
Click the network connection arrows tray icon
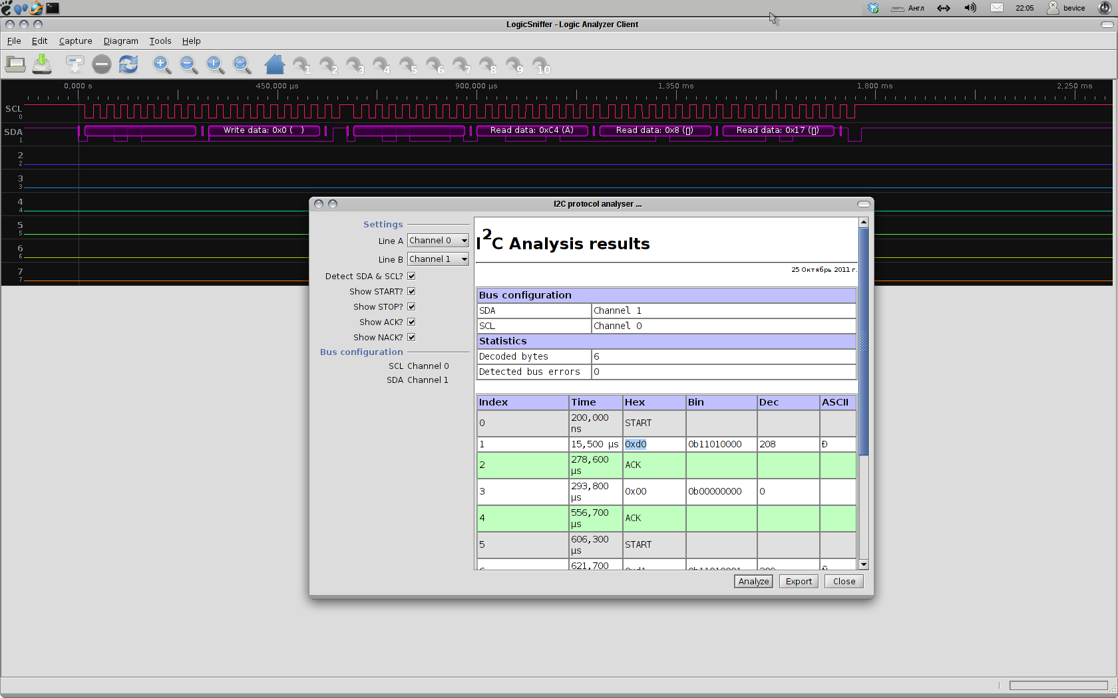tap(944, 8)
